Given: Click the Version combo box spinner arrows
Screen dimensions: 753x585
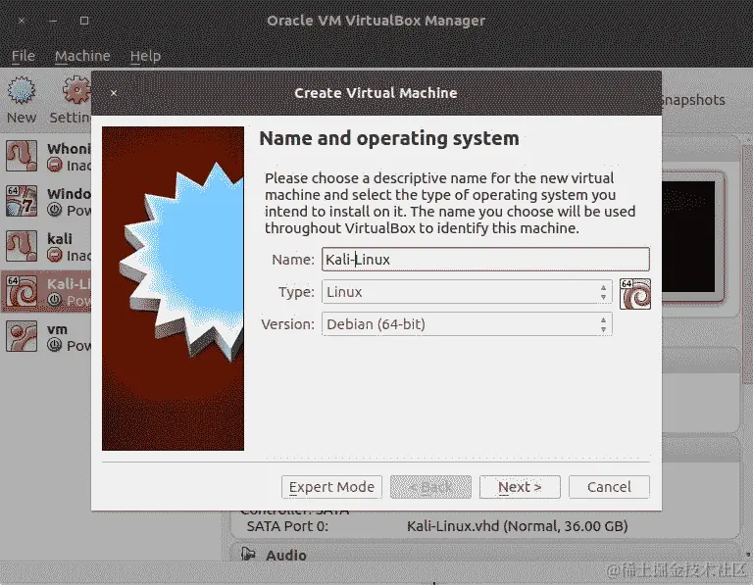Looking at the screenshot, I should [603, 324].
